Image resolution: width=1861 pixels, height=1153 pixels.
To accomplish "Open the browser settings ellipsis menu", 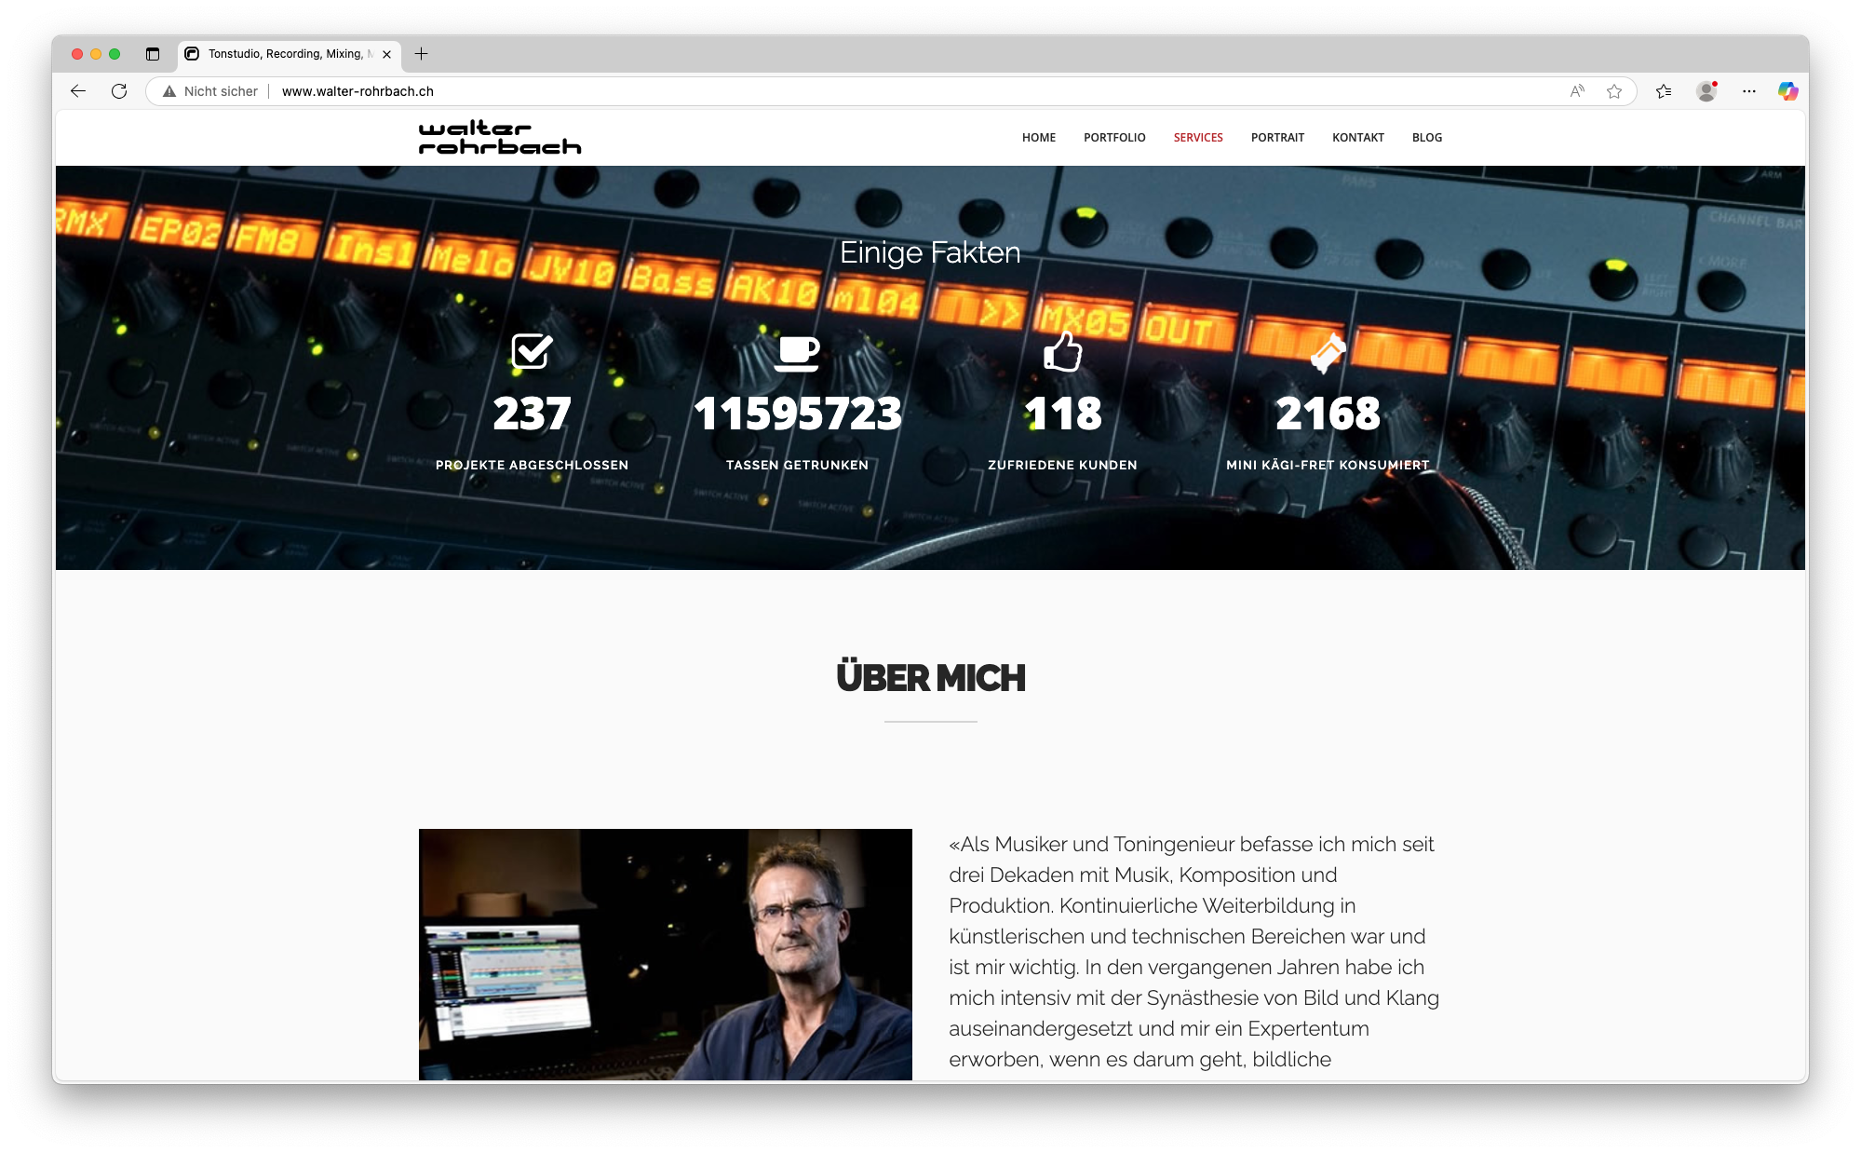I will coord(1749,91).
